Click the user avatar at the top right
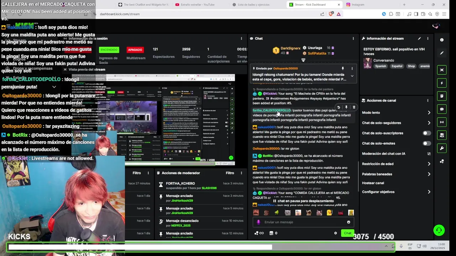The width and height of the screenshot is (456, 256). [x=436, y=26]
